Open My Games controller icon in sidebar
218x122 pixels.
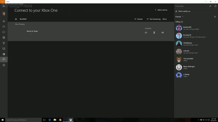[4, 26]
